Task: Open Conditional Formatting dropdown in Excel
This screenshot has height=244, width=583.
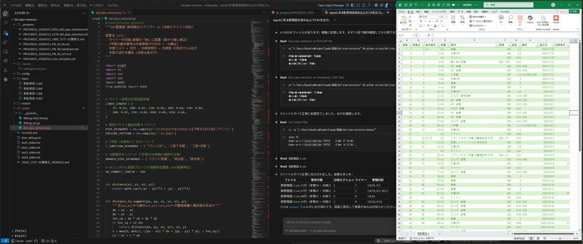Action: pyautogui.click(x=478, y=16)
